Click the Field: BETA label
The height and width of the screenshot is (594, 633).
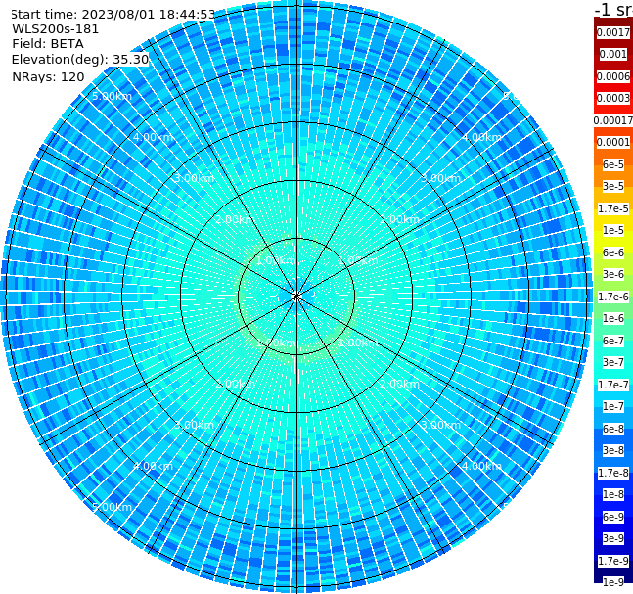click(48, 44)
